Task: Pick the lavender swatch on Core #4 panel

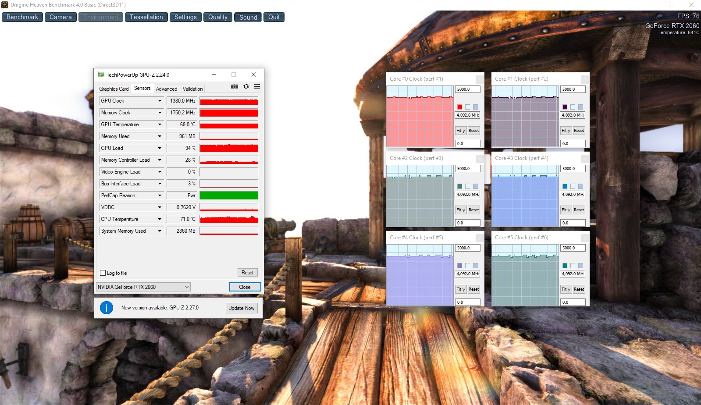Action: (460, 266)
